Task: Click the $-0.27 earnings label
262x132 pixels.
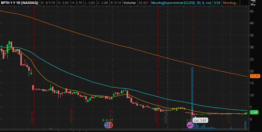Action: coord(108,120)
